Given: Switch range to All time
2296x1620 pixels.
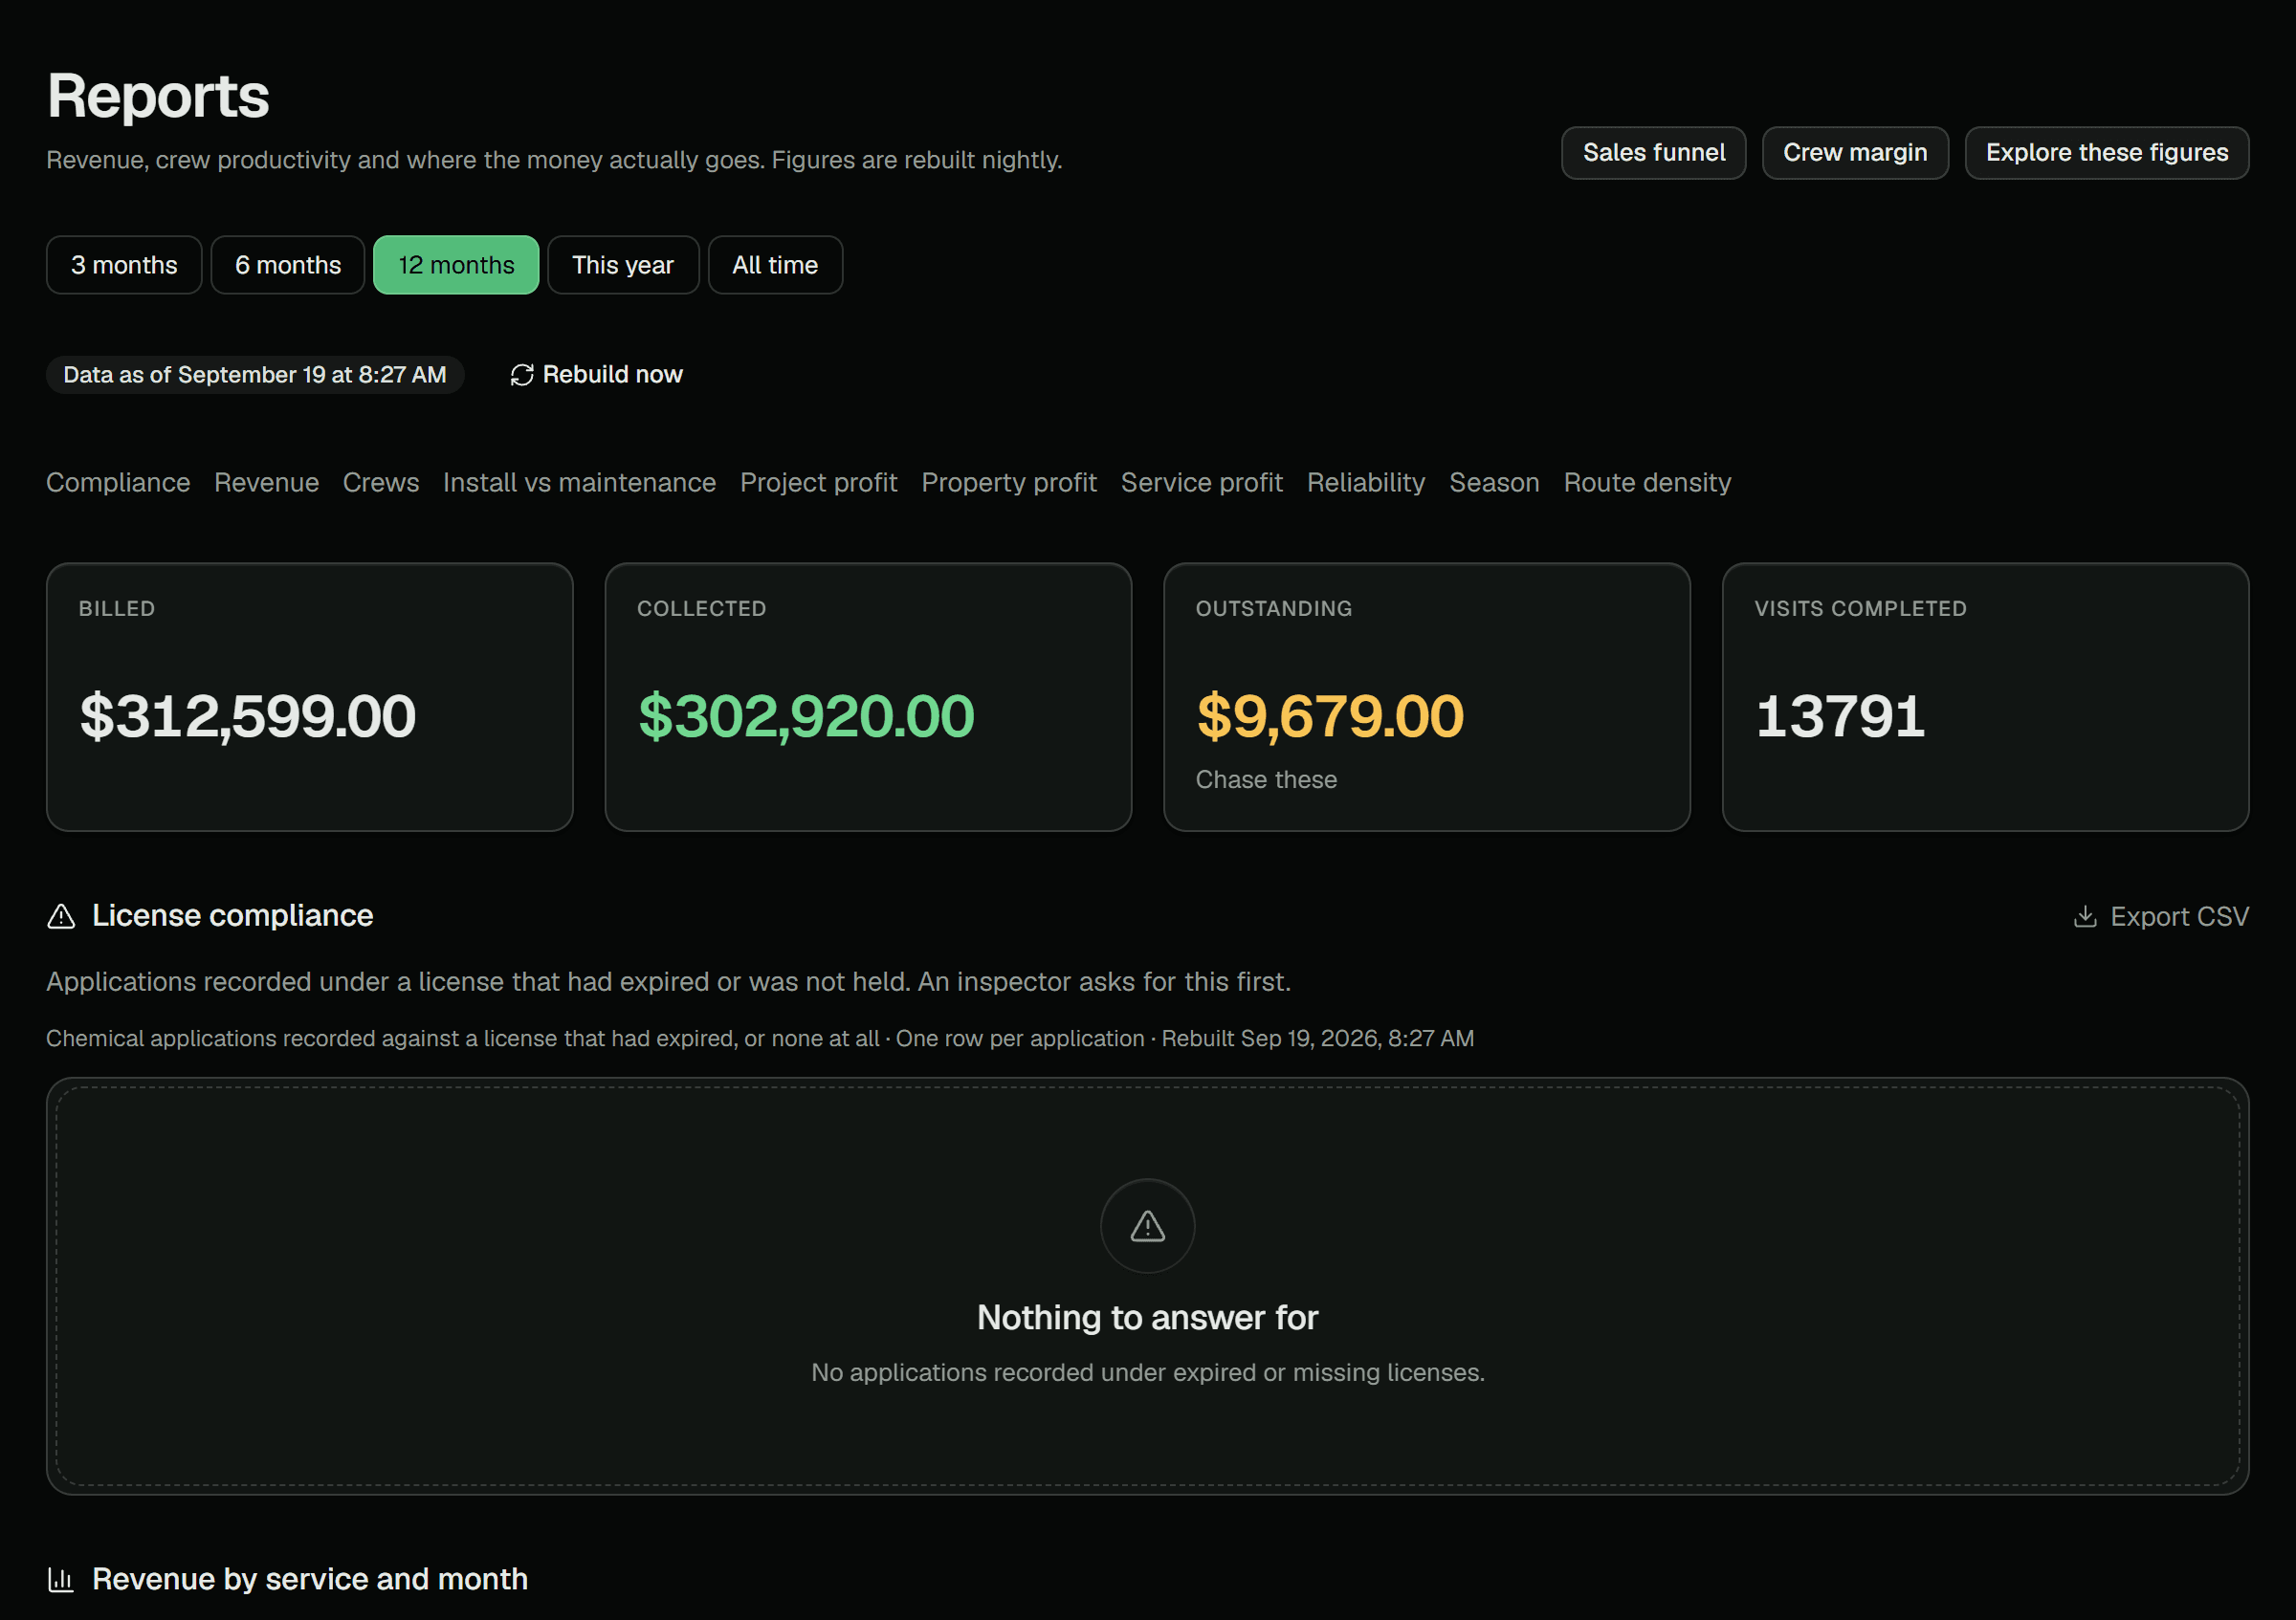Looking at the screenshot, I should tap(775, 265).
